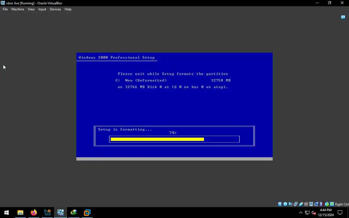Open File Explorer from the taskbar
Viewport: 349px width, 218px height.
point(20,213)
